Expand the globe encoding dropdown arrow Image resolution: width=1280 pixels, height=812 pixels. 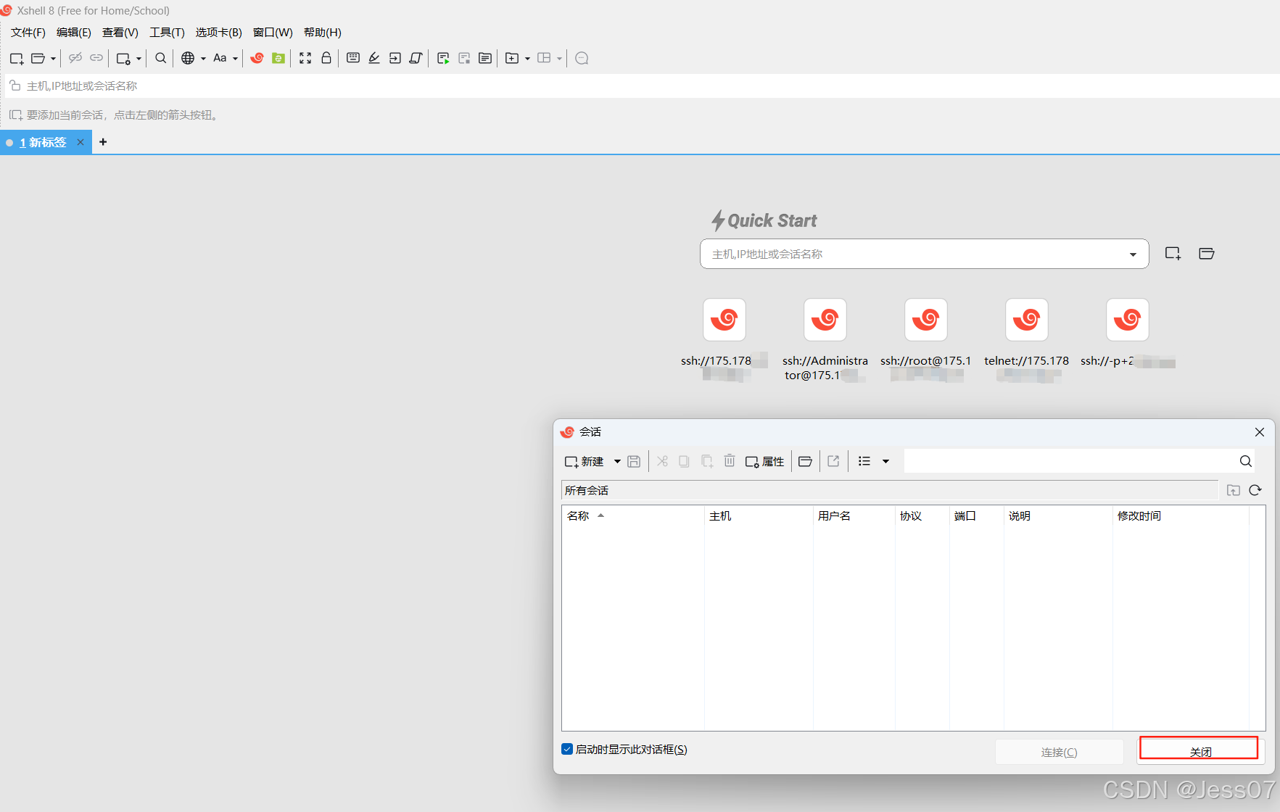[x=203, y=59]
